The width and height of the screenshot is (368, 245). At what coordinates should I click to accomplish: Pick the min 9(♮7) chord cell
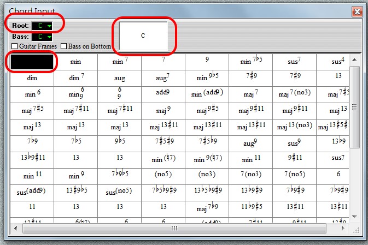(x=207, y=160)
